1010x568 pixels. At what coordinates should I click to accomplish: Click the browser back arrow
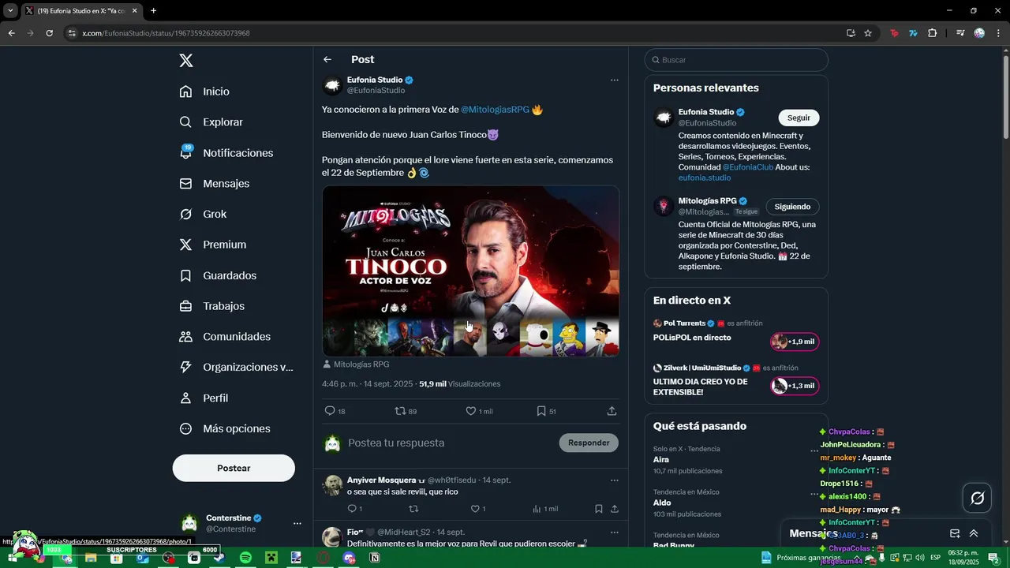pyautogui.click(x=11, y=33)
